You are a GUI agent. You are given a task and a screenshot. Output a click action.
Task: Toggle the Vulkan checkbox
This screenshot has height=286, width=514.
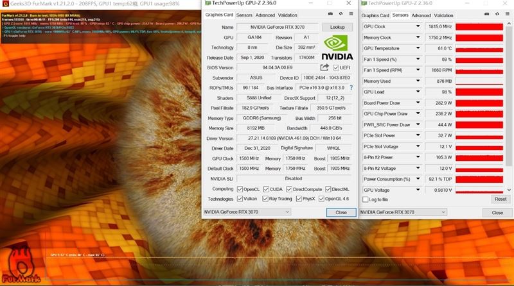point(240,199)
